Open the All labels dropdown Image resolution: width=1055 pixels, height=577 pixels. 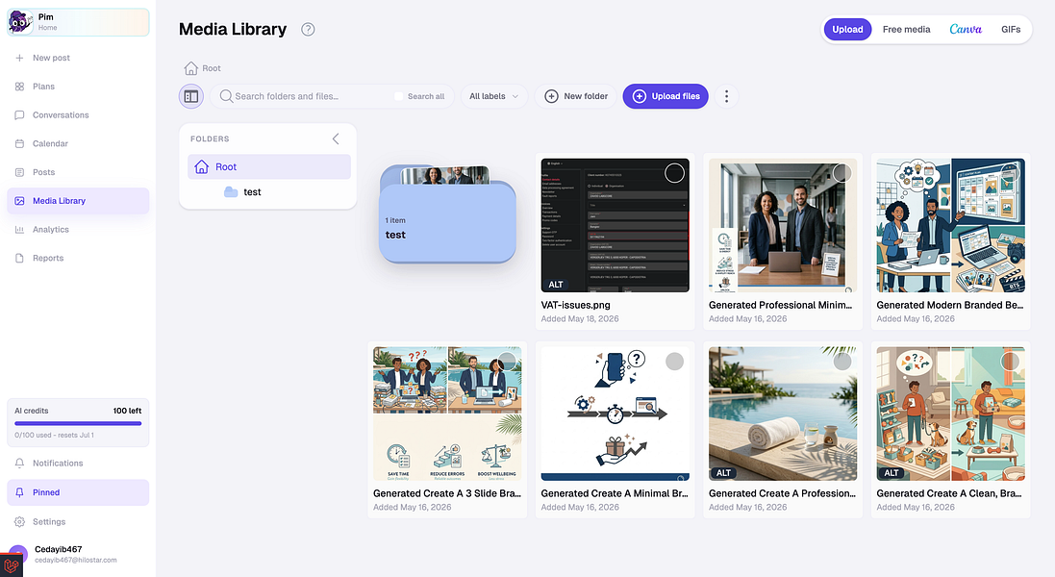[x=494, y=96]
